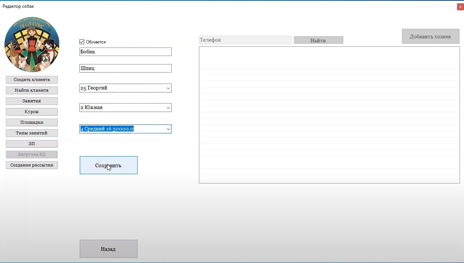
Task: Click the Телефон search field
Action: tap(245, 40)
